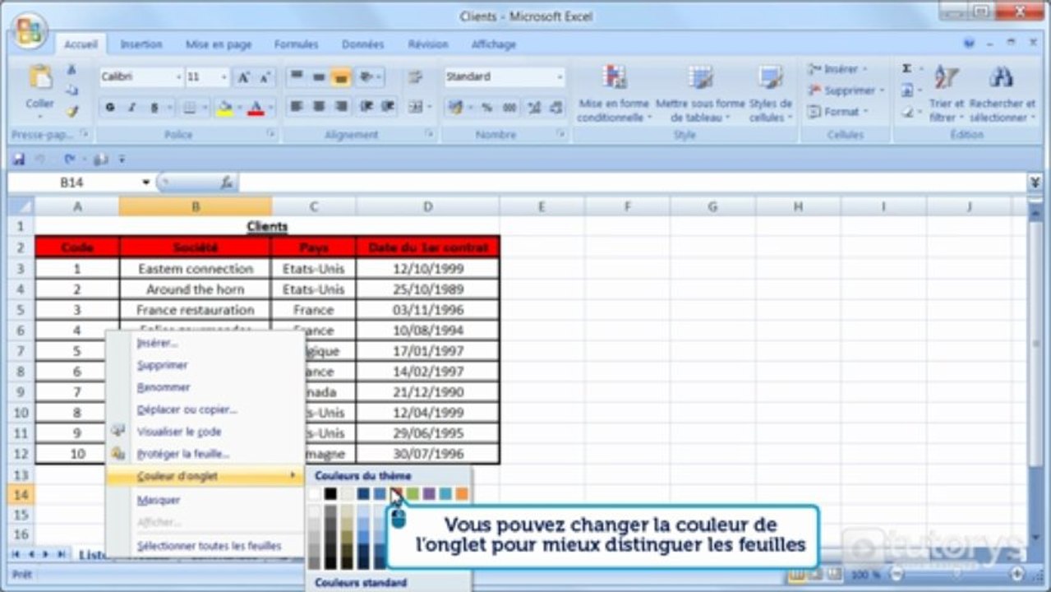Switch to the Données ribbon tab
This screenshot has height=592, width=1051.
362,44
